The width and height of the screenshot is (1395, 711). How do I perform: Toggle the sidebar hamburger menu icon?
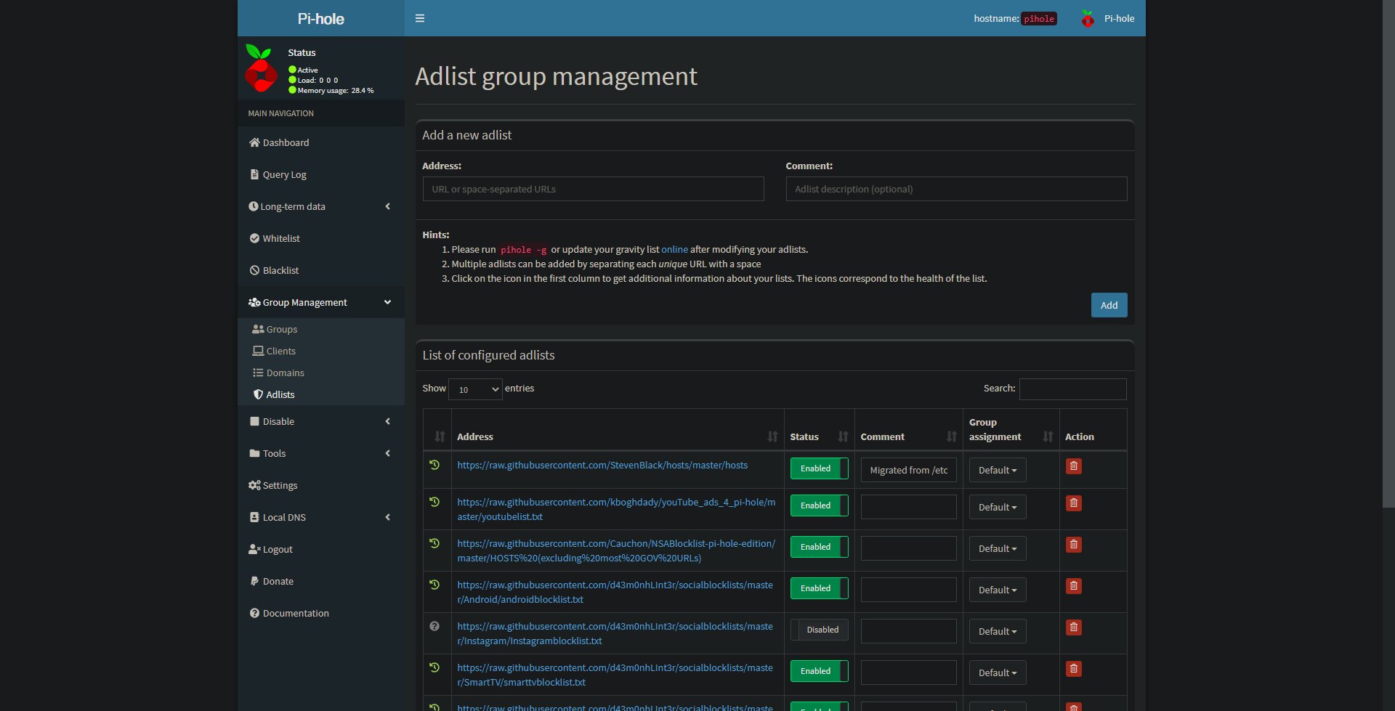tap(419, 18)
